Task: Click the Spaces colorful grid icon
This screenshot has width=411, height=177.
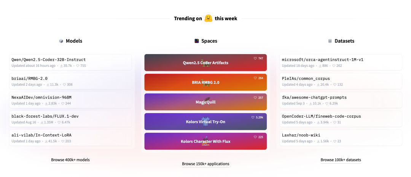Action: [x=197, y=41]
